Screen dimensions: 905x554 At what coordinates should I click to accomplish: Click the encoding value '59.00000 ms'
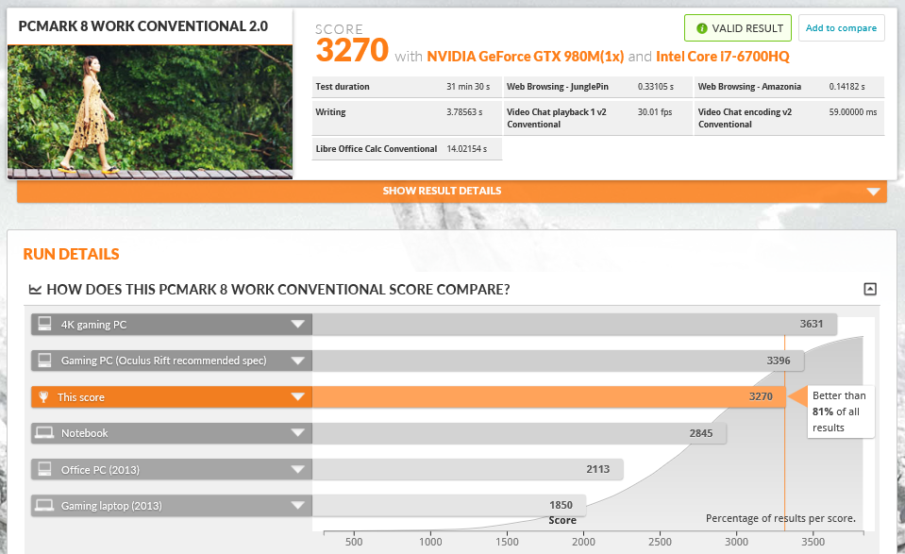(x=853, y=112)
